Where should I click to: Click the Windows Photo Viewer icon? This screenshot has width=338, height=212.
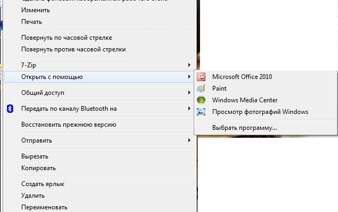[201, 112]
